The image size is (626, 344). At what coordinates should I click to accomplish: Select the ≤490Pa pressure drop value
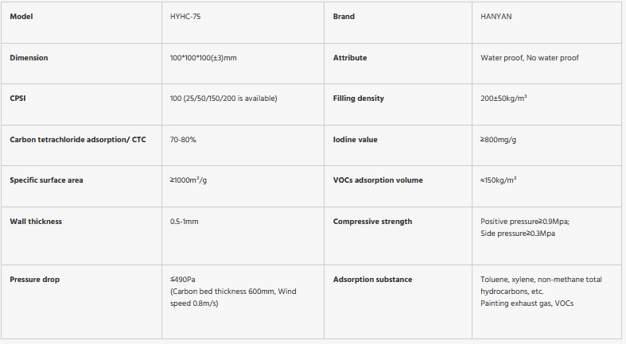click(183, 280)
